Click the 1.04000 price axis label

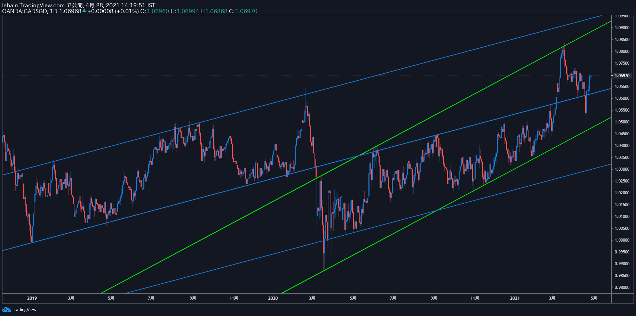coord(622,146)
